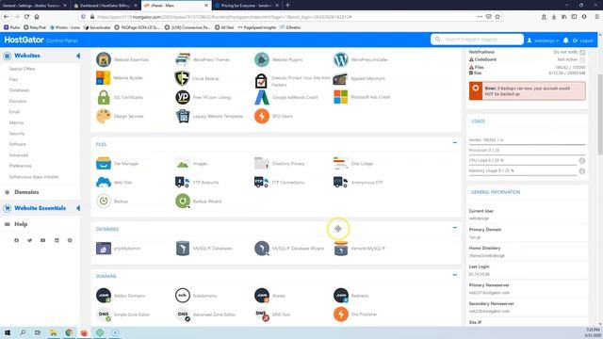Select Security in the sidebar

point(17,134)
